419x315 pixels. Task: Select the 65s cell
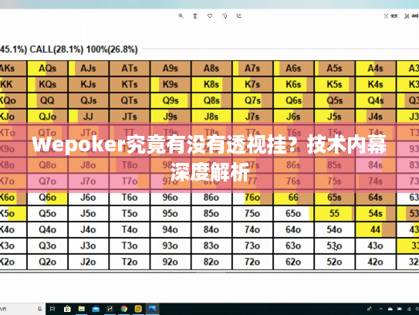[335, 198]
